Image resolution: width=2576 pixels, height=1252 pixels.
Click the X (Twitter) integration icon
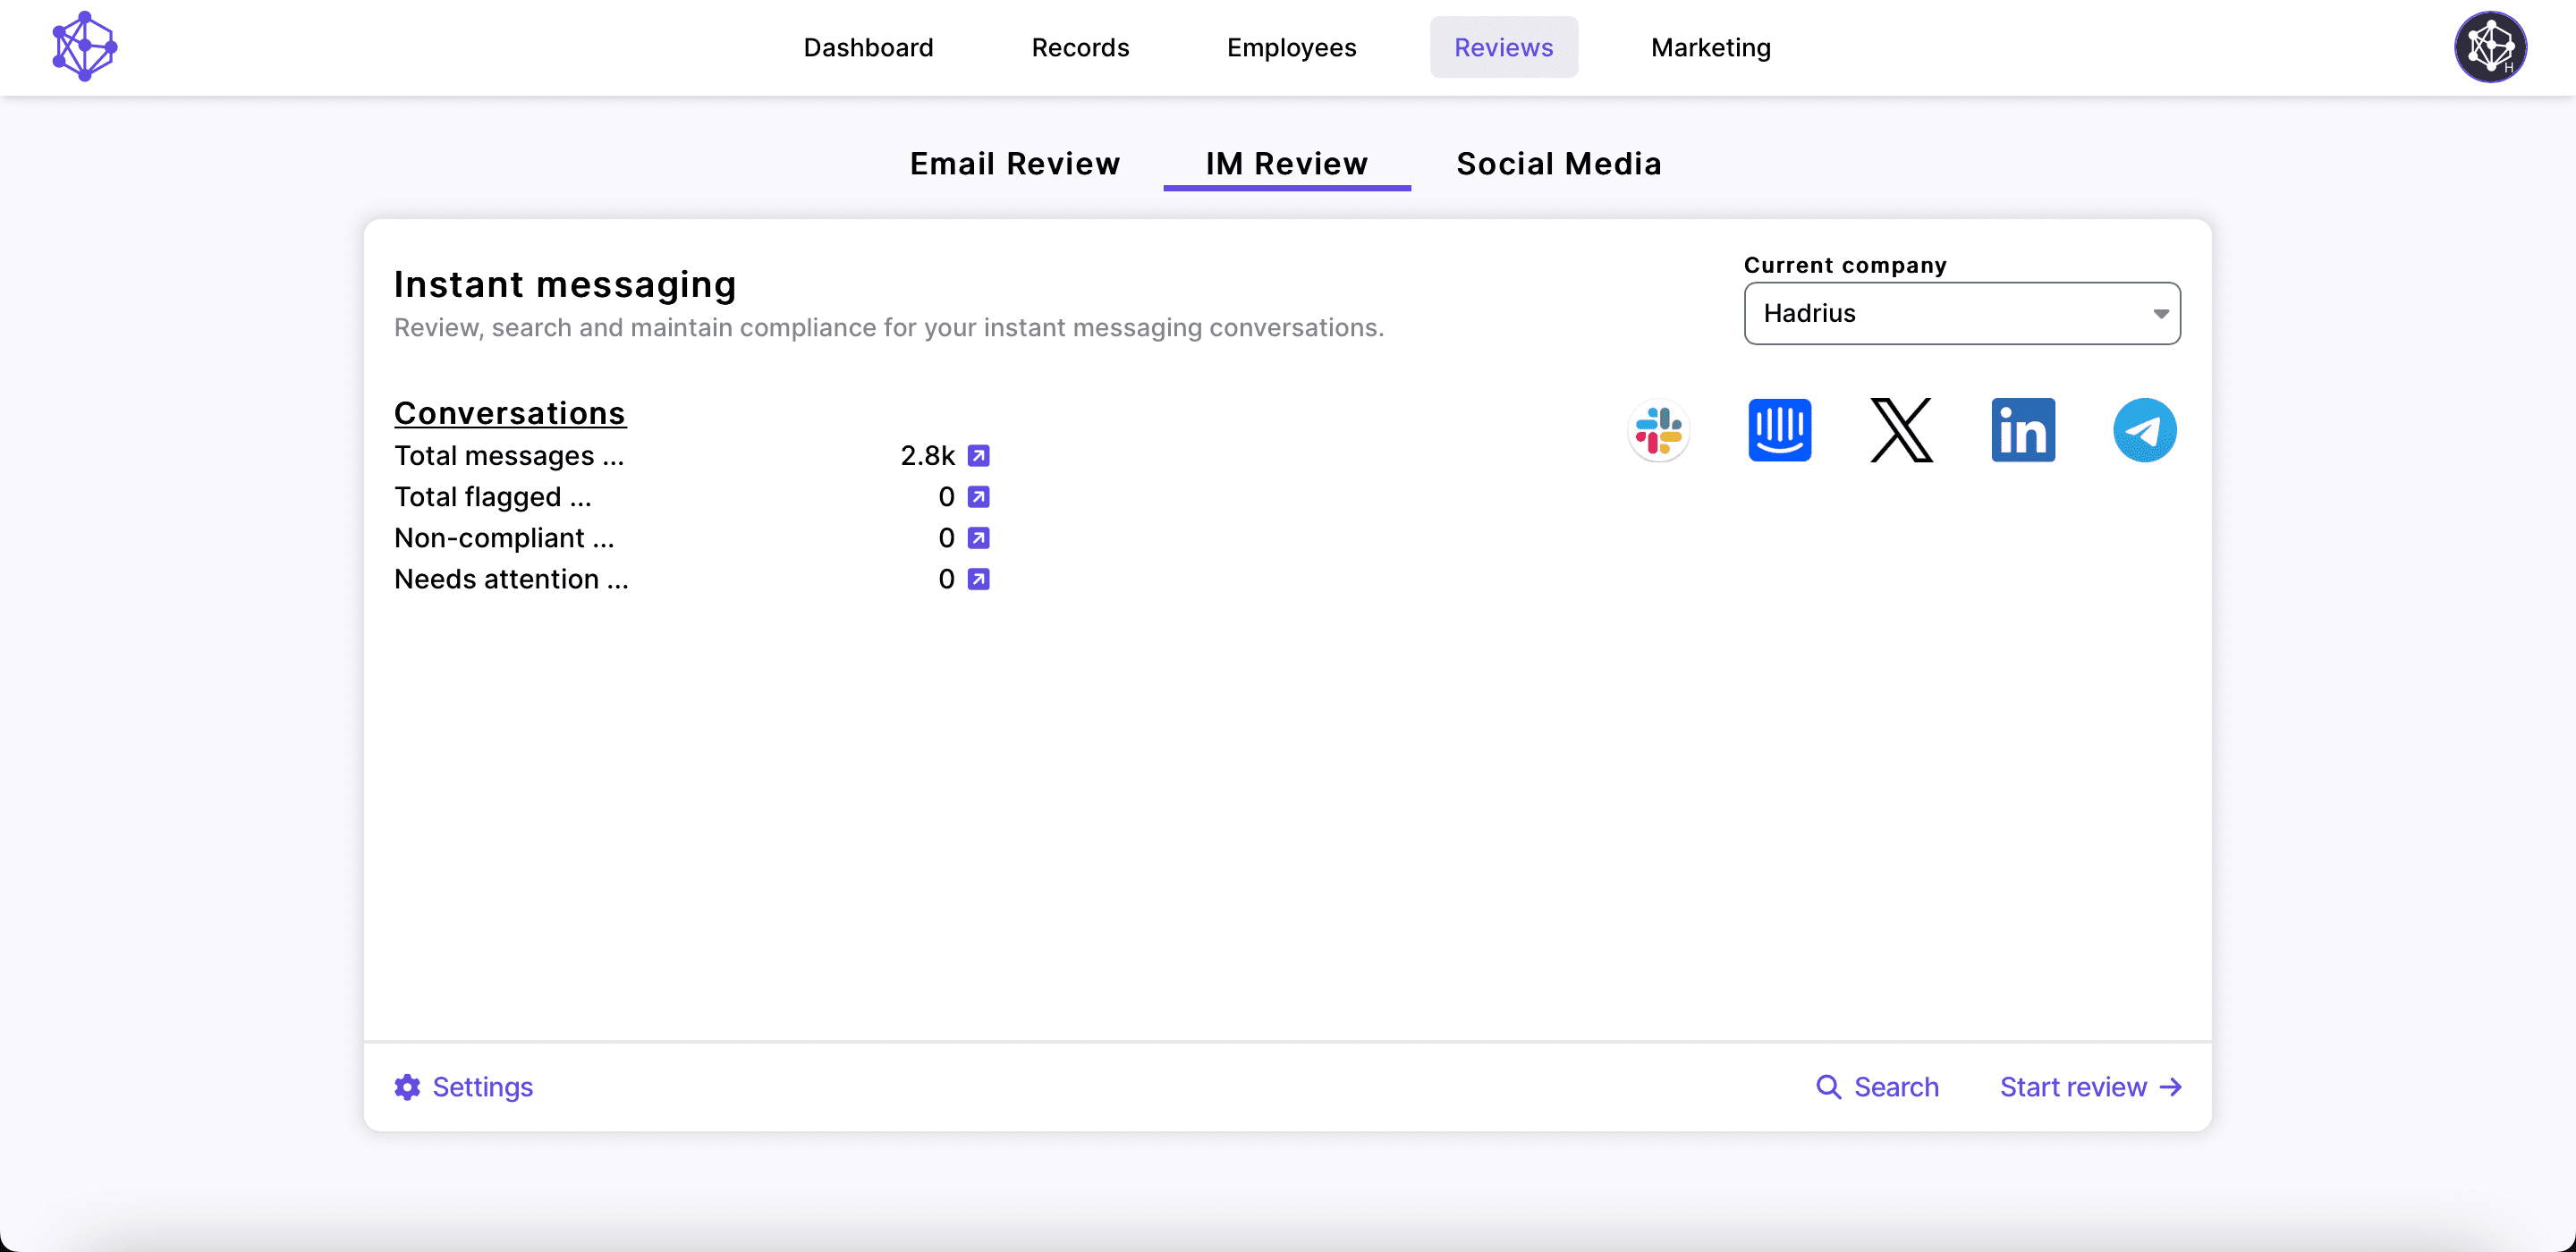pyautogui.click(x=1901, y=430)
